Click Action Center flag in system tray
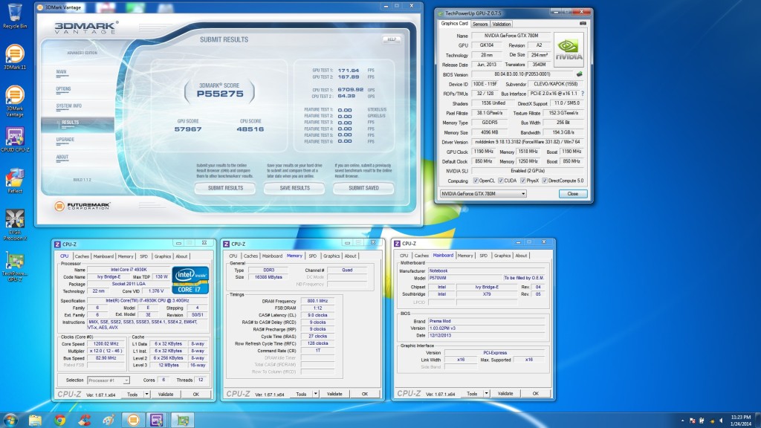Screen dimensions: 761x428 692,421
